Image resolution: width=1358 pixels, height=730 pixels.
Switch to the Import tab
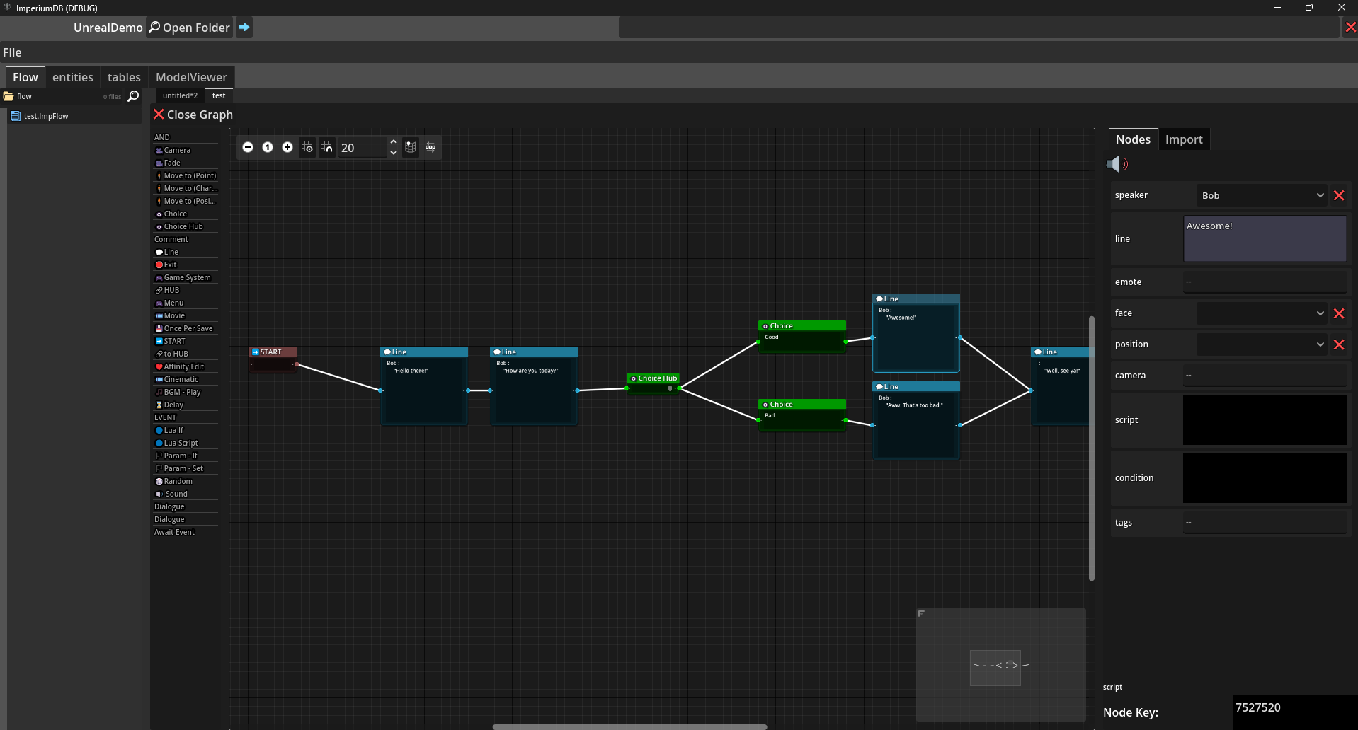tap(1184, 139)
